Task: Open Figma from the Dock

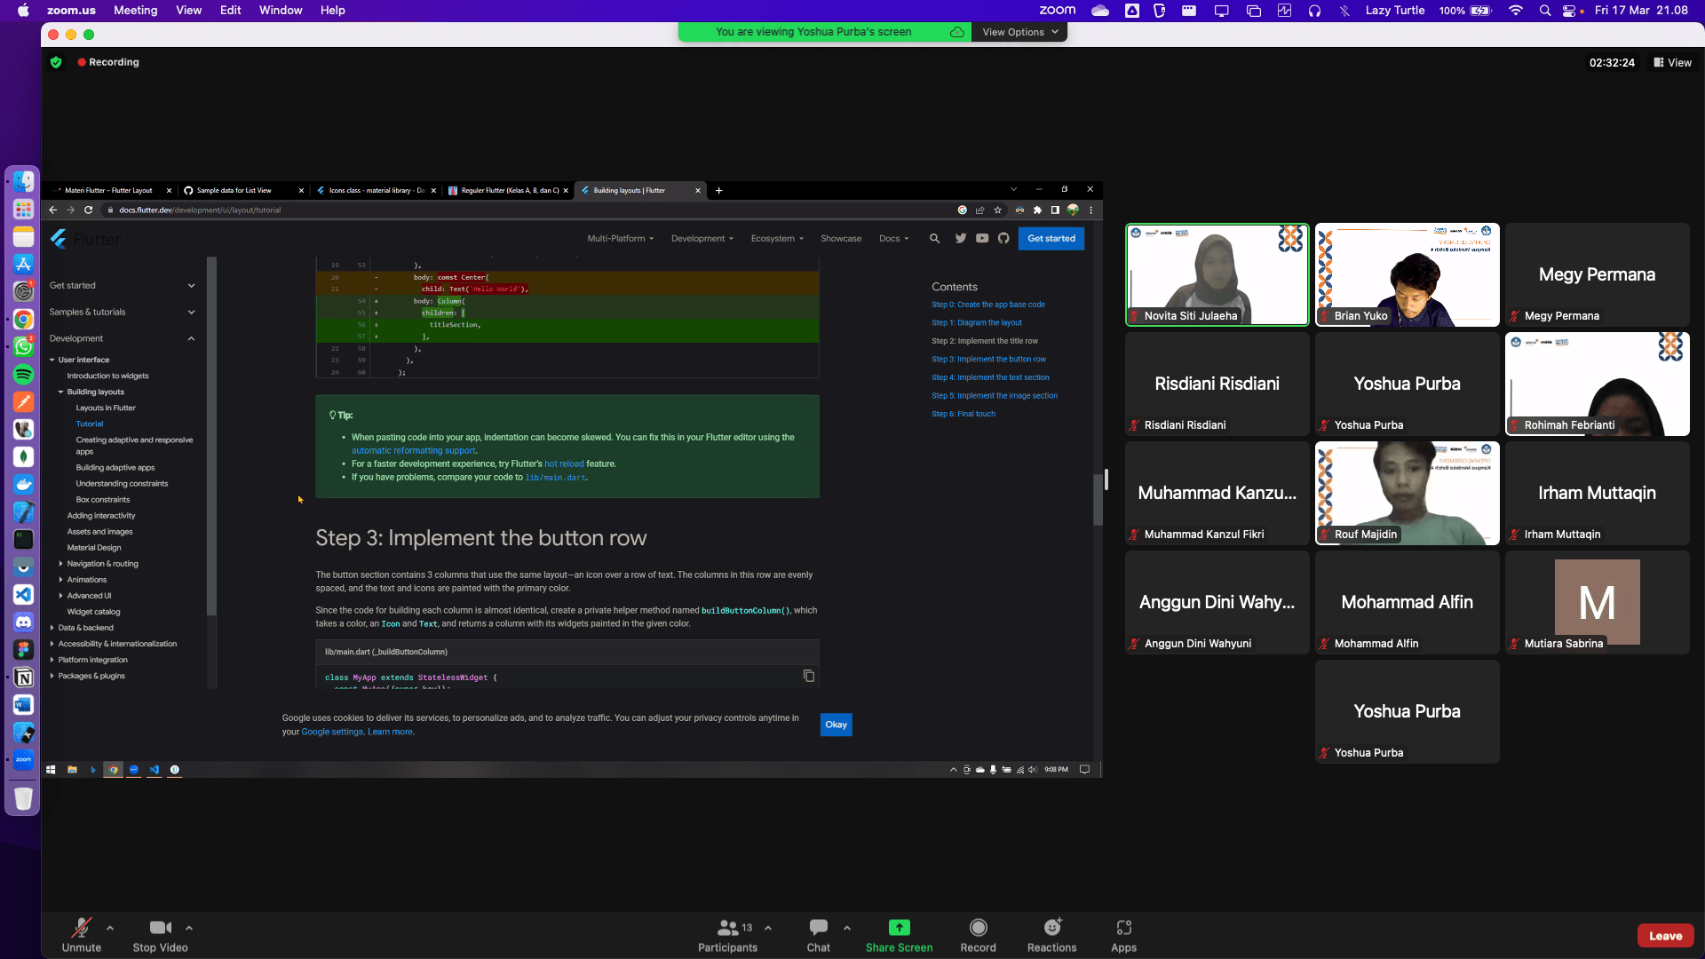Action: tap(23, 650)
